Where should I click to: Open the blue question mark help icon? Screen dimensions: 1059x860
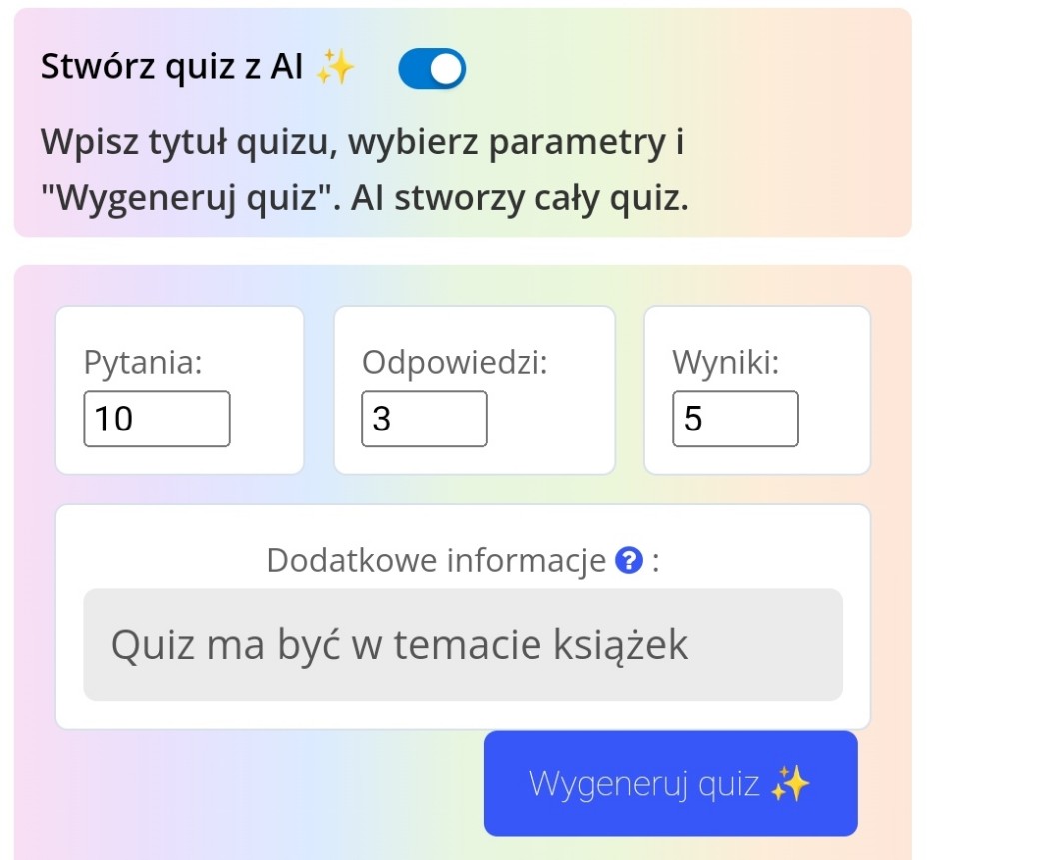pos(629,561)
